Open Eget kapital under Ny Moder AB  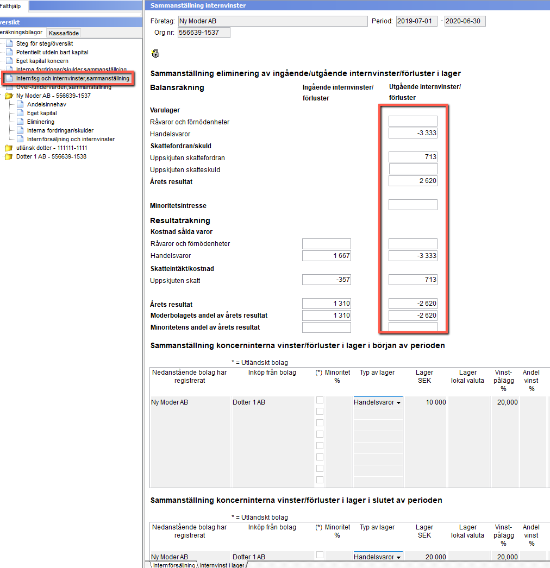pyautogui.click(x=42, y=113)
